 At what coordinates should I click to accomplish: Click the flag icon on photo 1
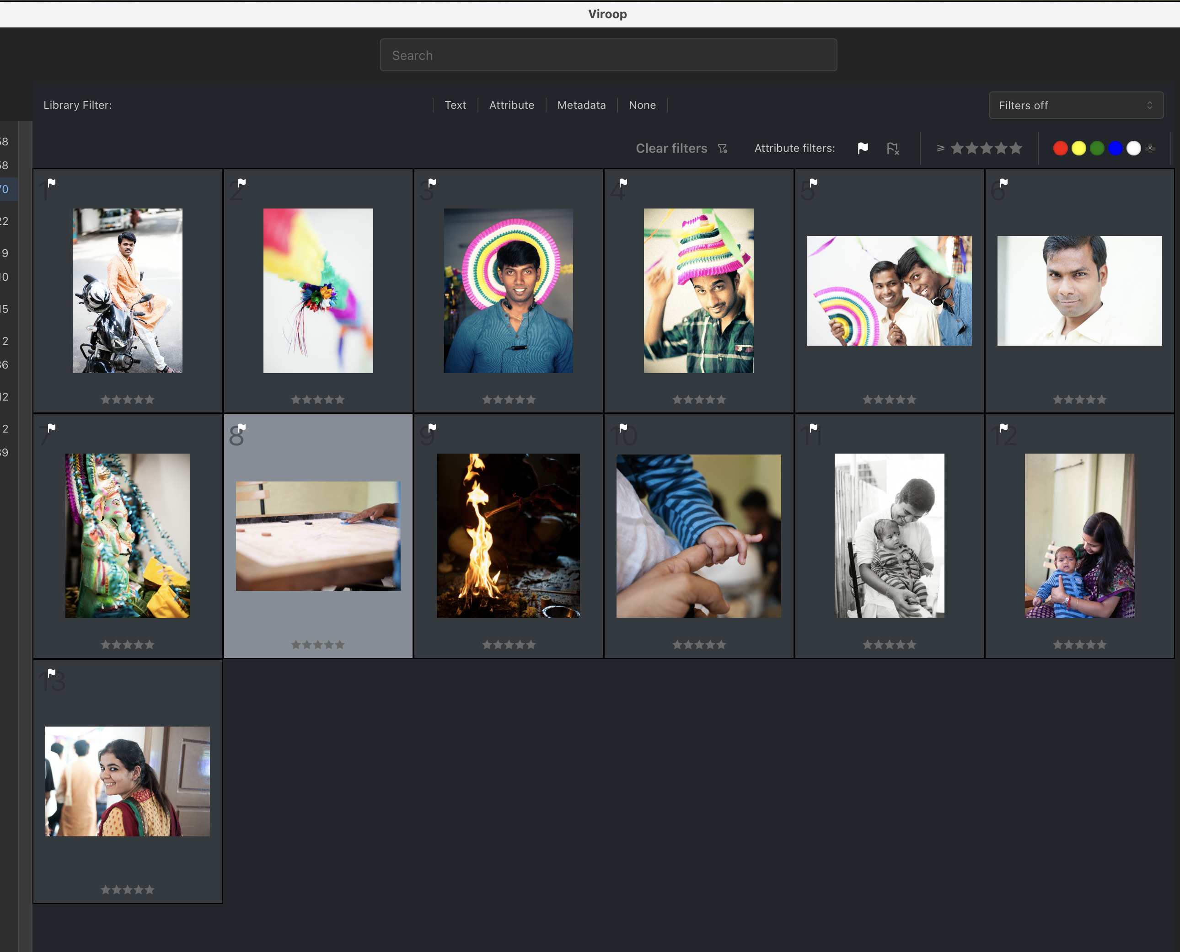tap(52, 182)
